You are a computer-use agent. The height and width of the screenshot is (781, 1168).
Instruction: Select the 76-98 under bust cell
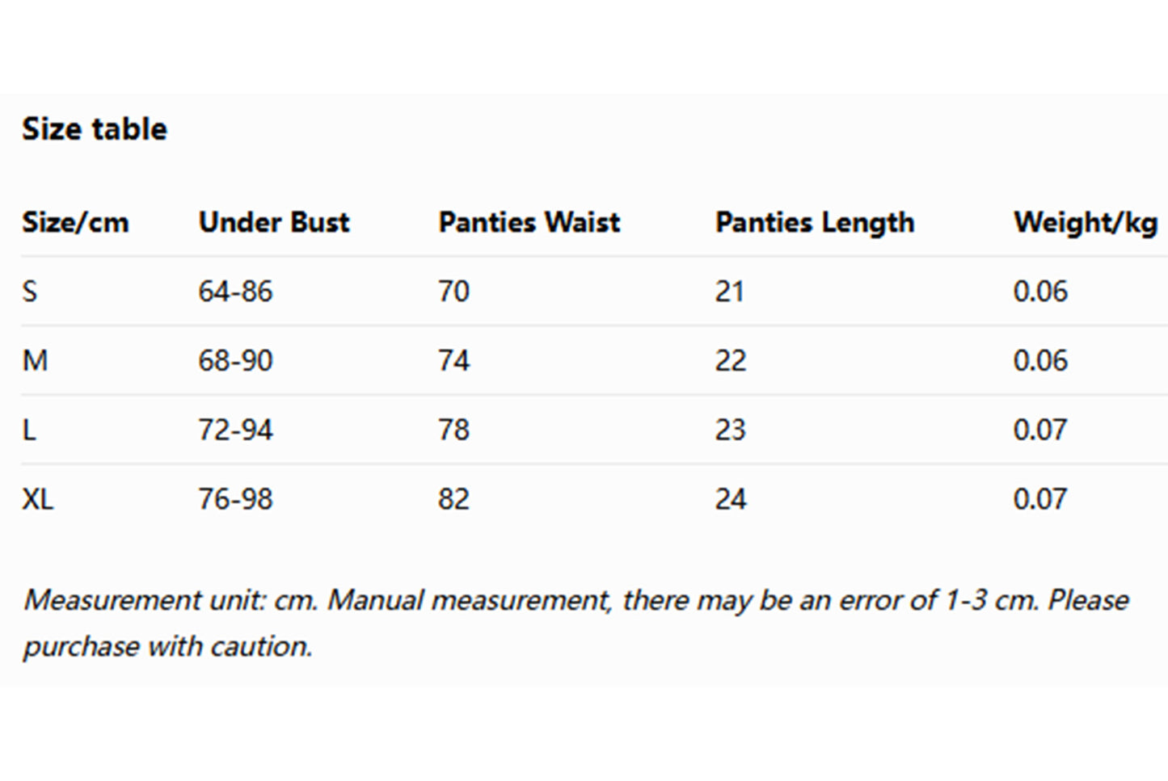(235, 499)
